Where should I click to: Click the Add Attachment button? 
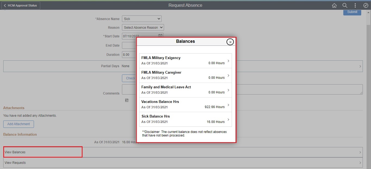[18, 124]
